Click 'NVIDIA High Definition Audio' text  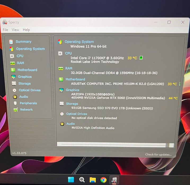[93, 128]
